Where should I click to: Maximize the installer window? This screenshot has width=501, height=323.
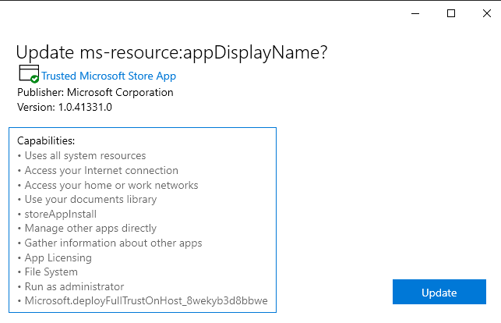tap(451, 13)
